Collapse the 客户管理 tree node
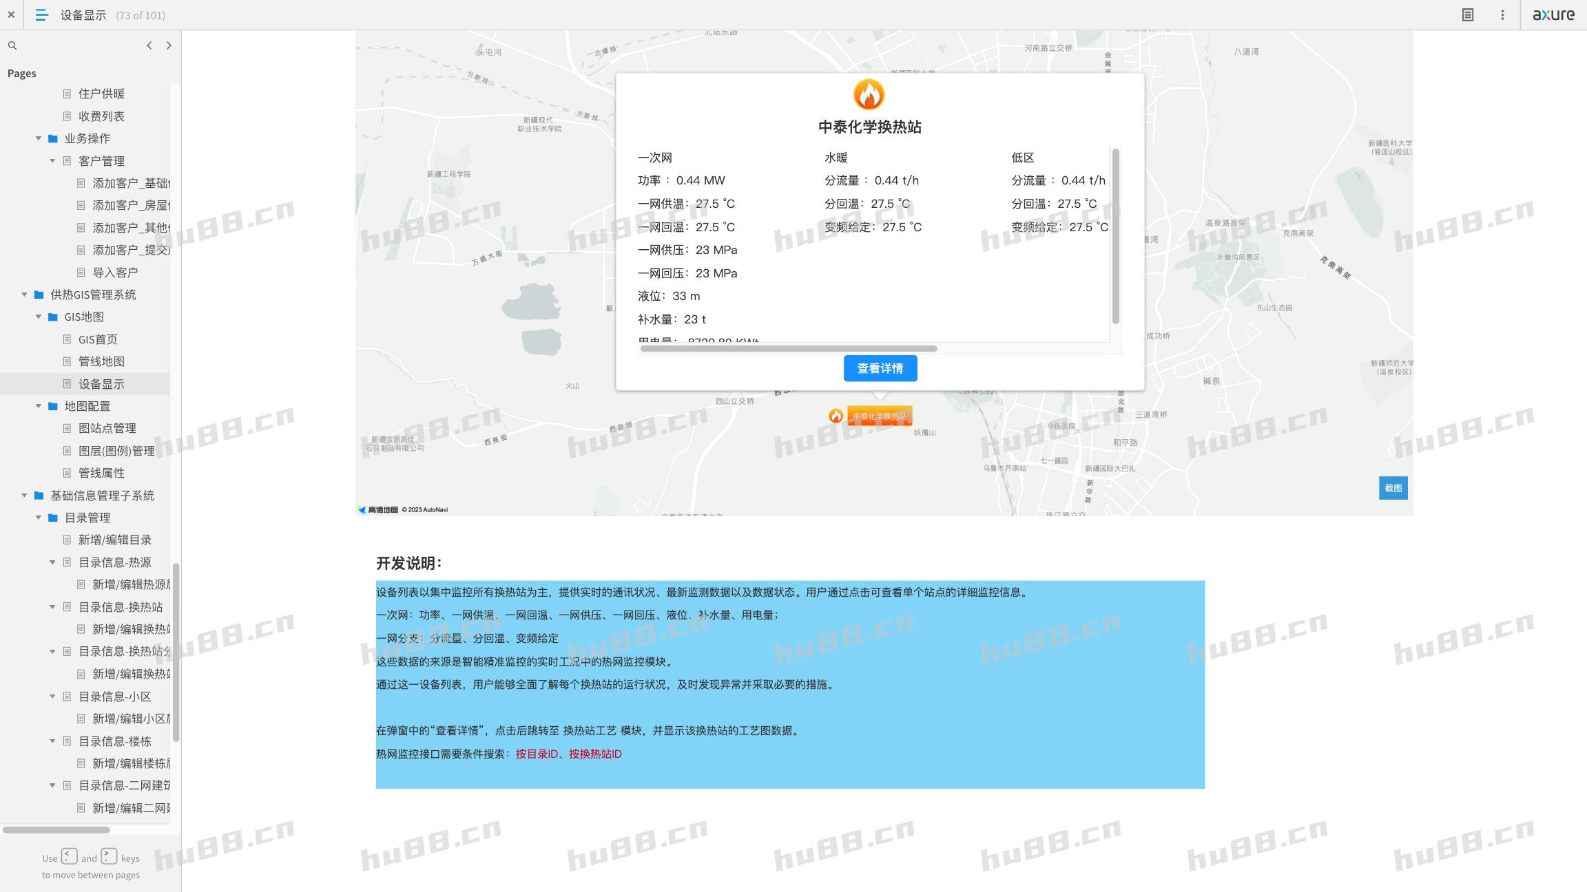The width and height of the screenshot is (1587, 892). 52,161
